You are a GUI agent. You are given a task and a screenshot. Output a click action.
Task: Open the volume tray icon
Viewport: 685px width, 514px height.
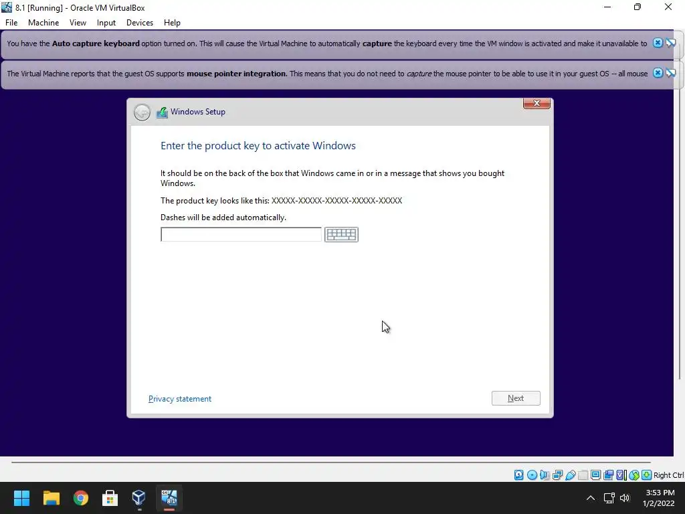[625, 498]
